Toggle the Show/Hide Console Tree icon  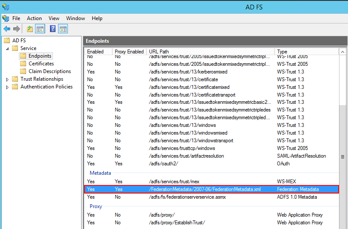pyautogui.click(x=40, y=29)
